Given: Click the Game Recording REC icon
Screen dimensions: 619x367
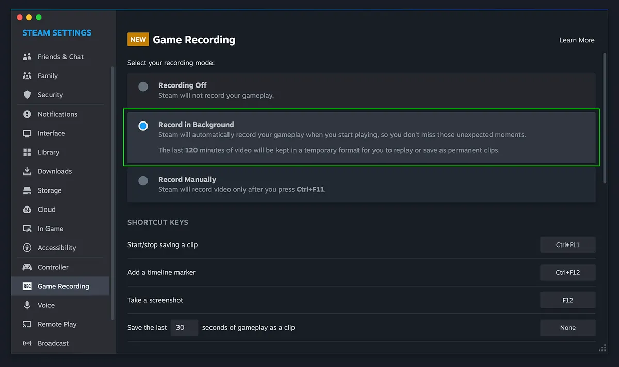Looking at the screenshot, I should point(27,286).
